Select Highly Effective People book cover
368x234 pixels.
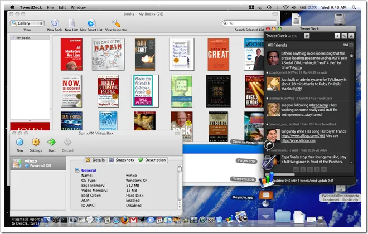click(x=108, y=91)
